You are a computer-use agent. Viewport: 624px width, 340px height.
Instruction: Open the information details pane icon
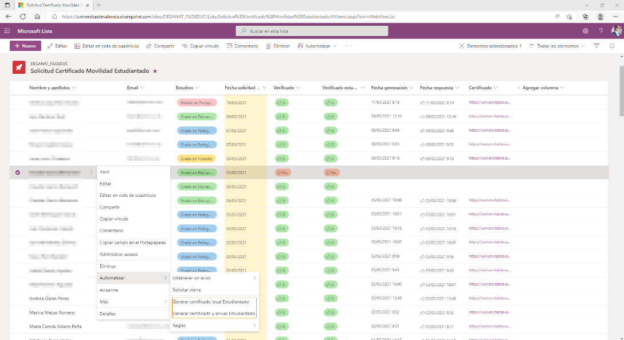[x=612, y=46]
